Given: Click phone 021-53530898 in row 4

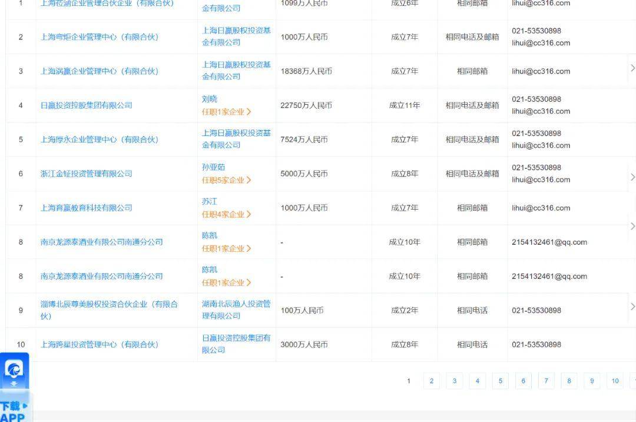Looking at the screenshot, I should (536, 99).
